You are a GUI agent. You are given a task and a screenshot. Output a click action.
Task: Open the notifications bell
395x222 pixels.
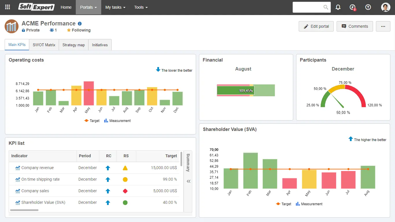pos(338,7)
